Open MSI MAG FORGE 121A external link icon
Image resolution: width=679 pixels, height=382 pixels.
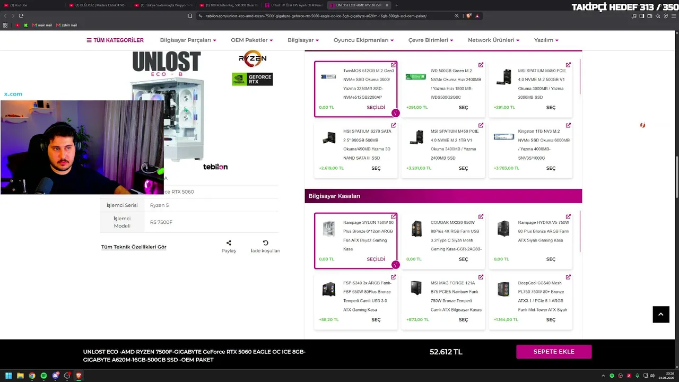point(481,277)
